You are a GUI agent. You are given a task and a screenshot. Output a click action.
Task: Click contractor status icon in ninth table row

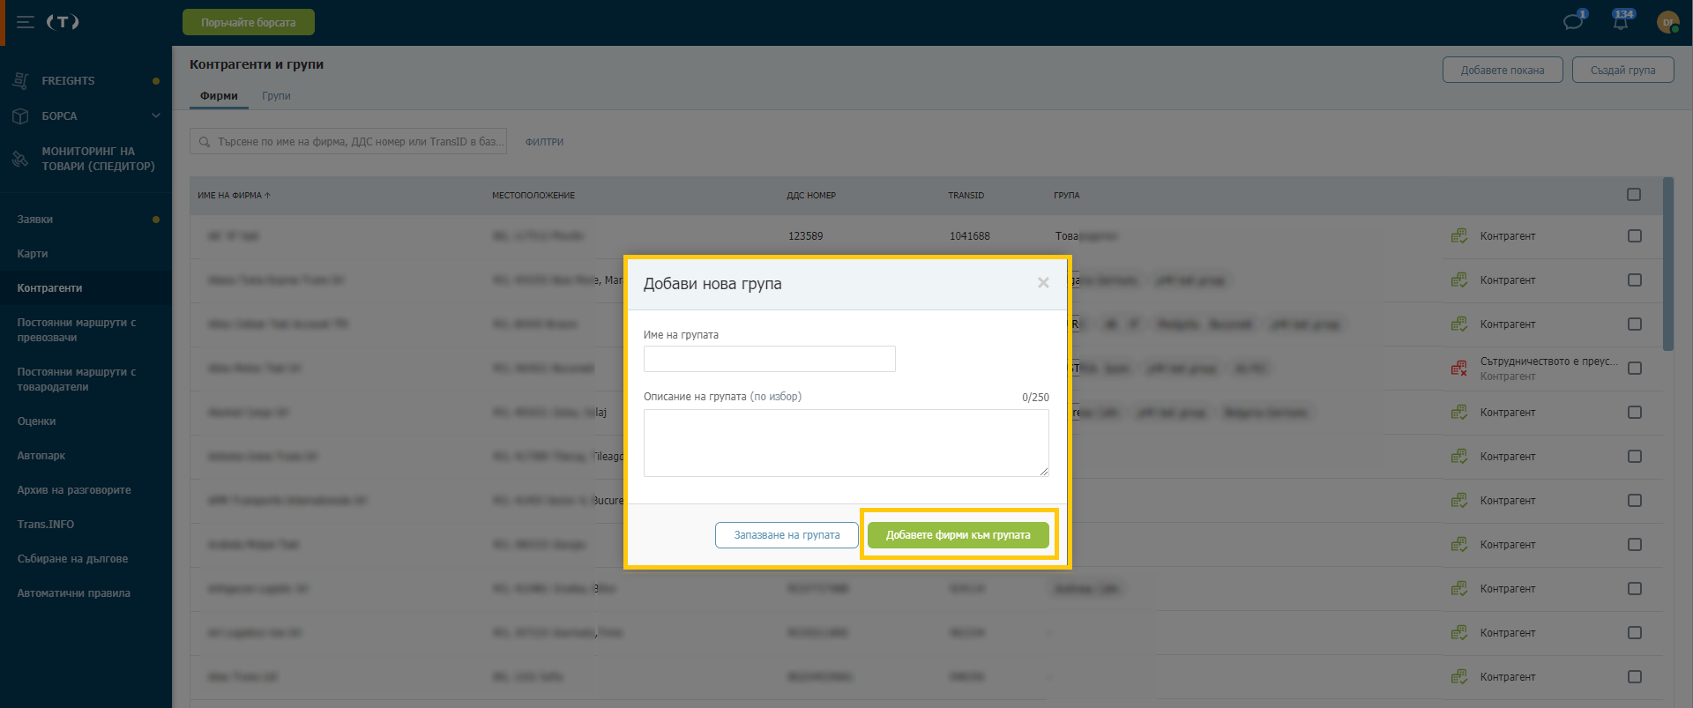click(x=1459, y=589)
